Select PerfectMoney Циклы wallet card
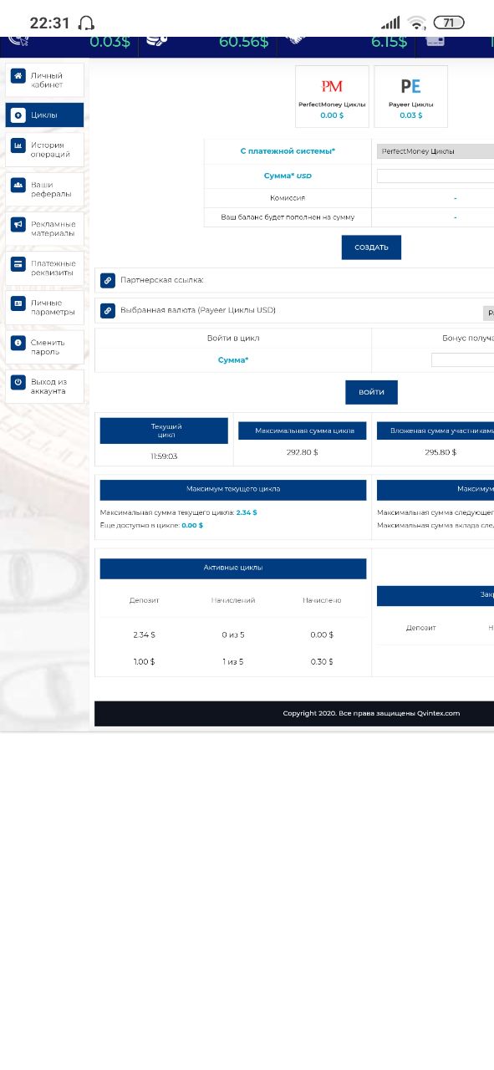 (332, 96)
